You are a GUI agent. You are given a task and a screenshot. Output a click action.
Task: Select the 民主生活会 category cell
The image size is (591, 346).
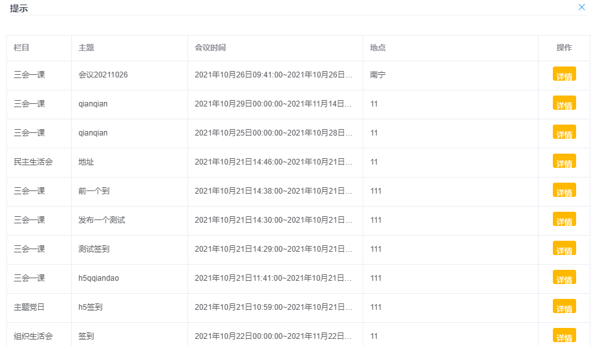[x=33, y=162]
